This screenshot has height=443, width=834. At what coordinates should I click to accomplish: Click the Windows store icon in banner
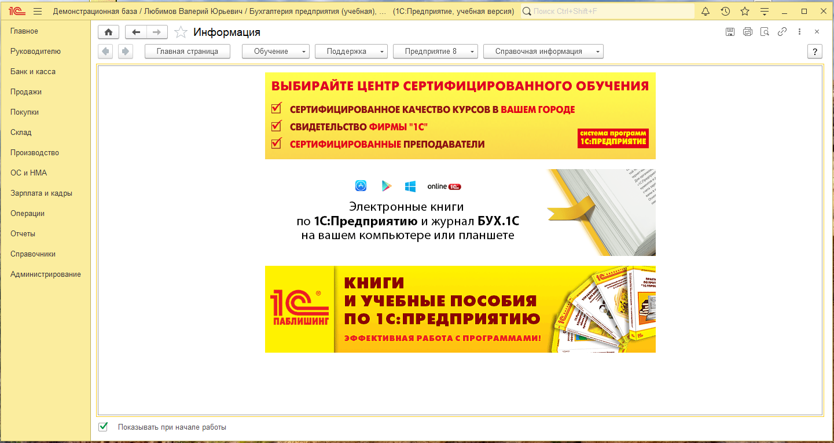point(410,186)
